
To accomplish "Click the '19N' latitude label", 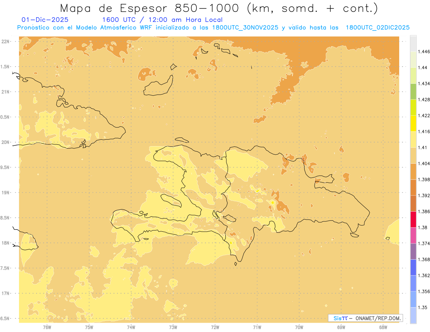I will point(6,193).
